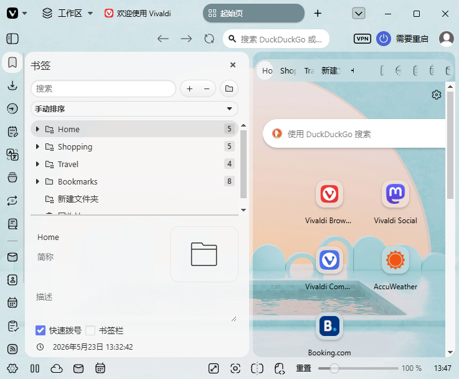Expand the Travel folder arrow
This screenshot has height=379, width=459.
pos(37,164)
